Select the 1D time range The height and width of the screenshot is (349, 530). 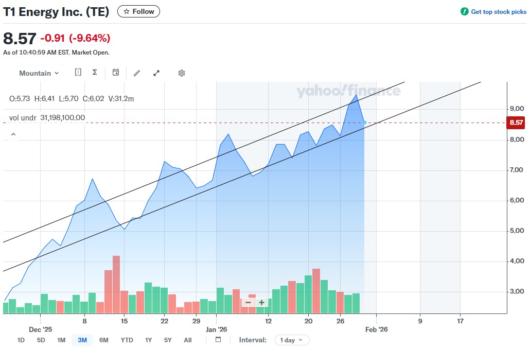tap(21, 340)
